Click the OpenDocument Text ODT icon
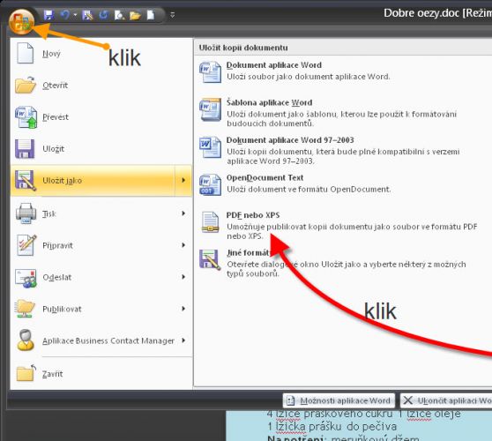This screenshot has height=441, width=492. [x=210, y=185]
